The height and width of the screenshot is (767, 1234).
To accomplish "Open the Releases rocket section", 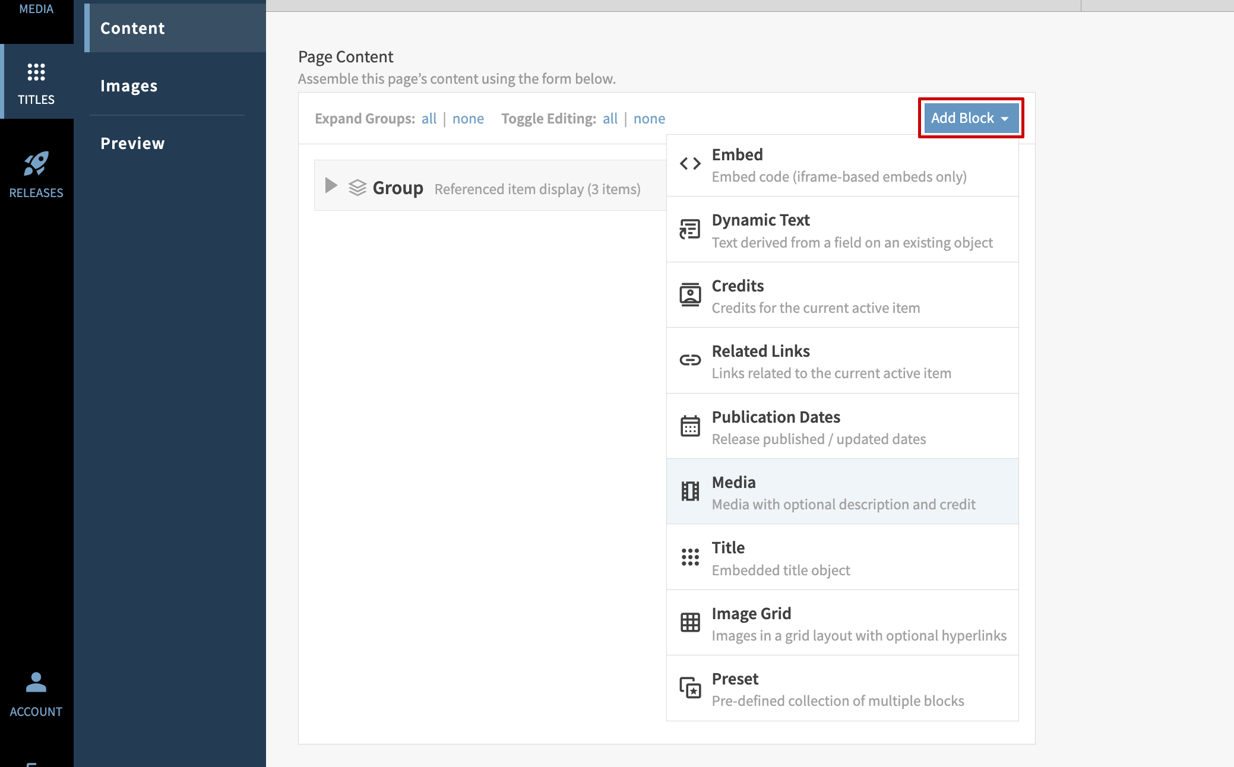I will (x=36, y=175).
